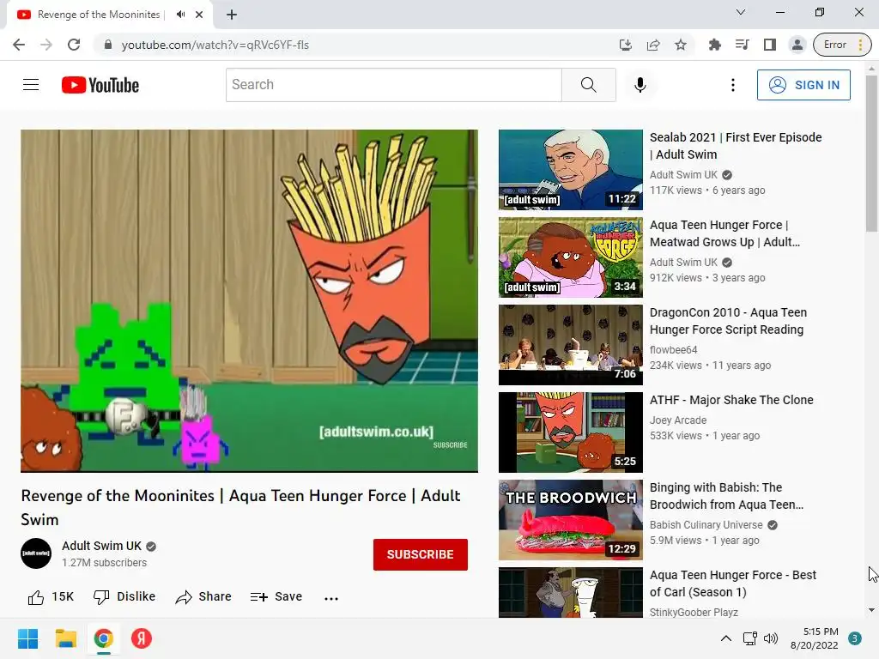Open ATHF Major Shake The Clone title

pyautogui.click(x=731, y=400)
